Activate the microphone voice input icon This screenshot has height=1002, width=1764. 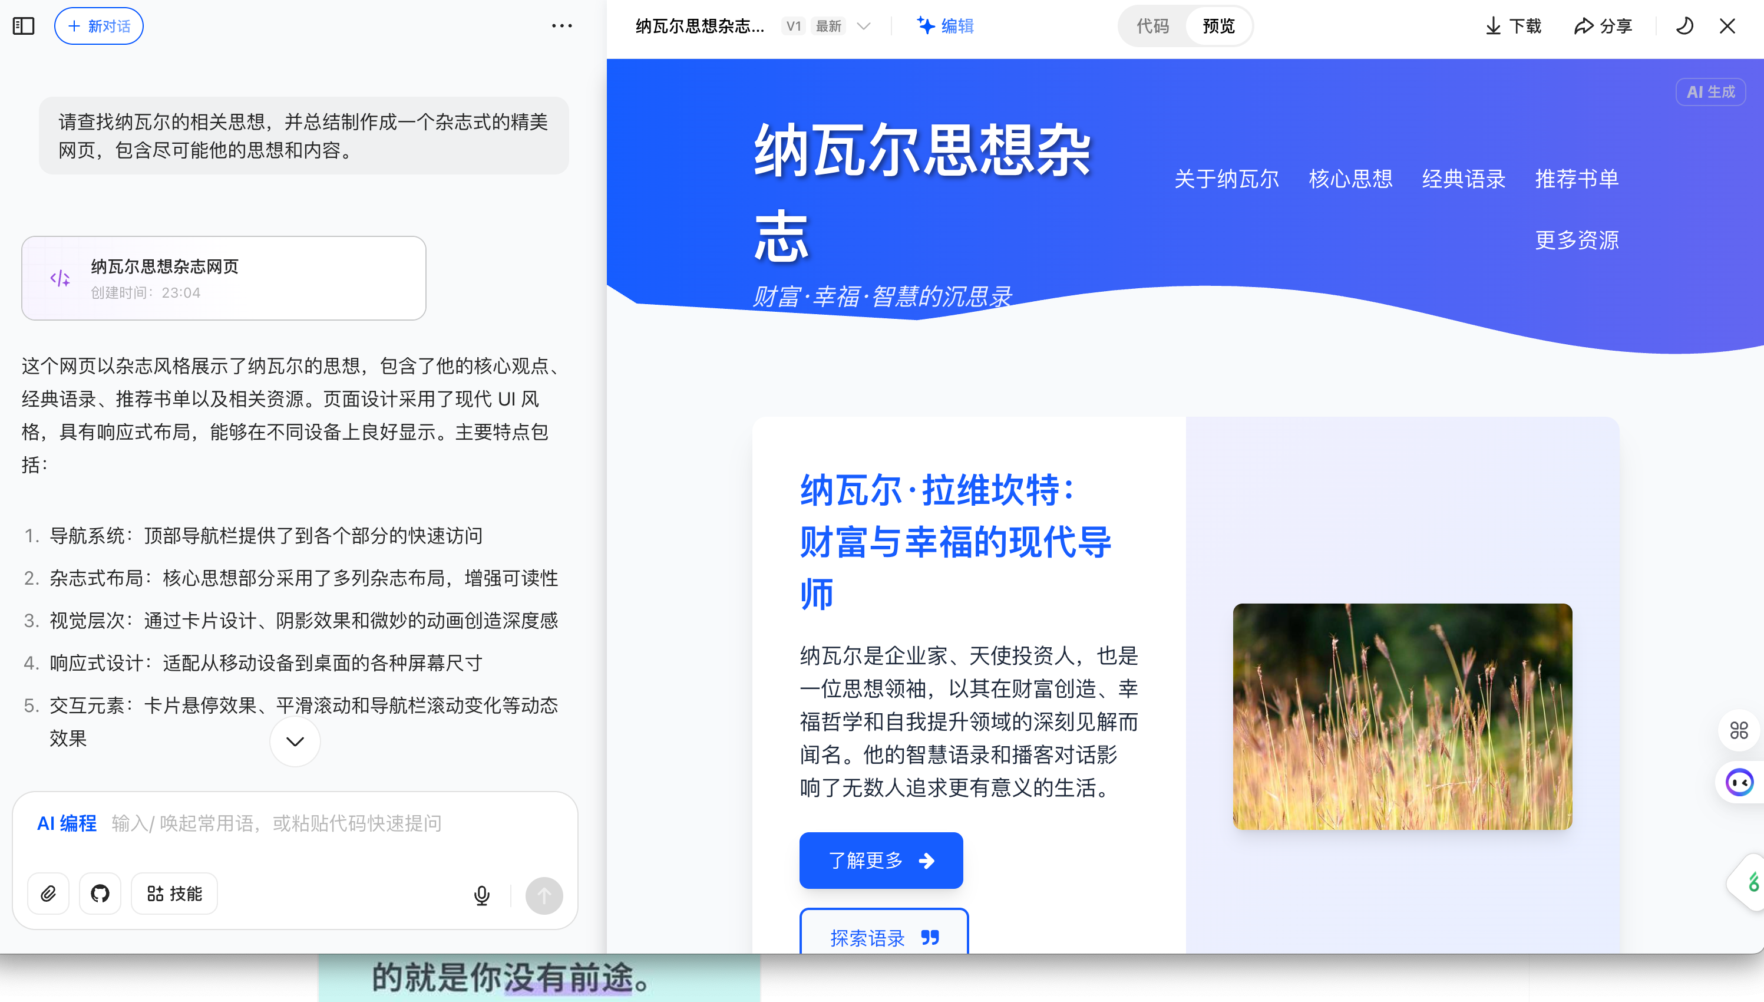(482, 895)
